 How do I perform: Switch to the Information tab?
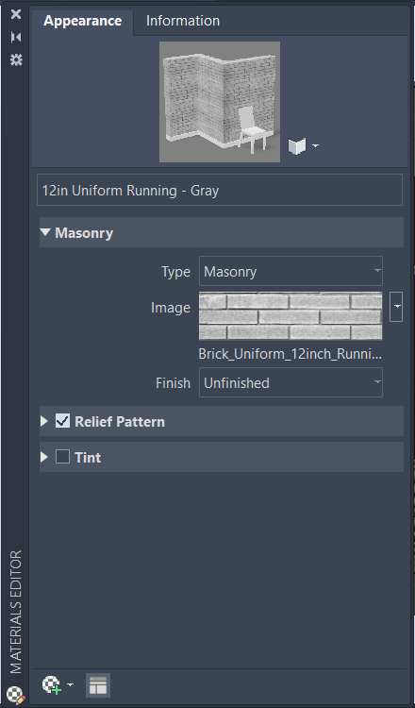coord(183,21)
